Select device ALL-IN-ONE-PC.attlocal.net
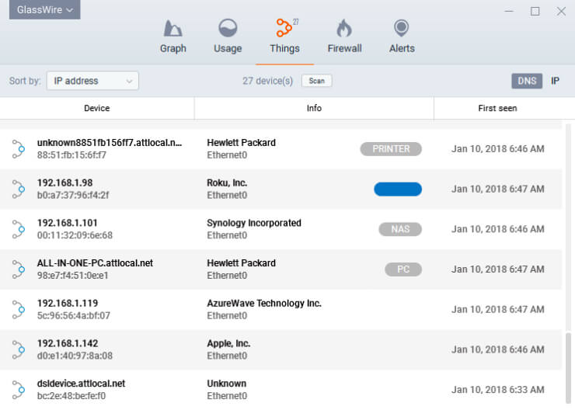The height and width of the screenshot is (410, 575). [x=95, y=262]
